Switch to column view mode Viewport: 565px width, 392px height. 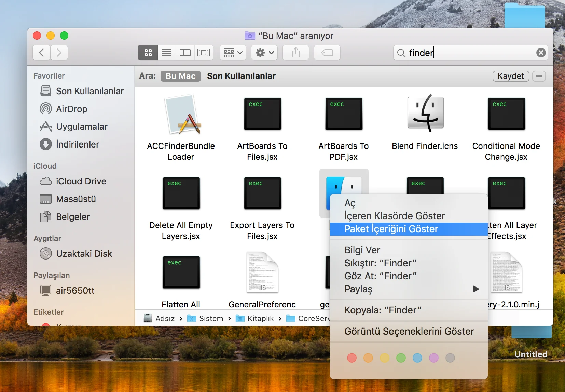click(x=185, y=53)
